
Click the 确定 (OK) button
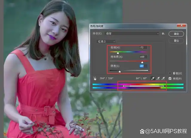pos(176,34)
